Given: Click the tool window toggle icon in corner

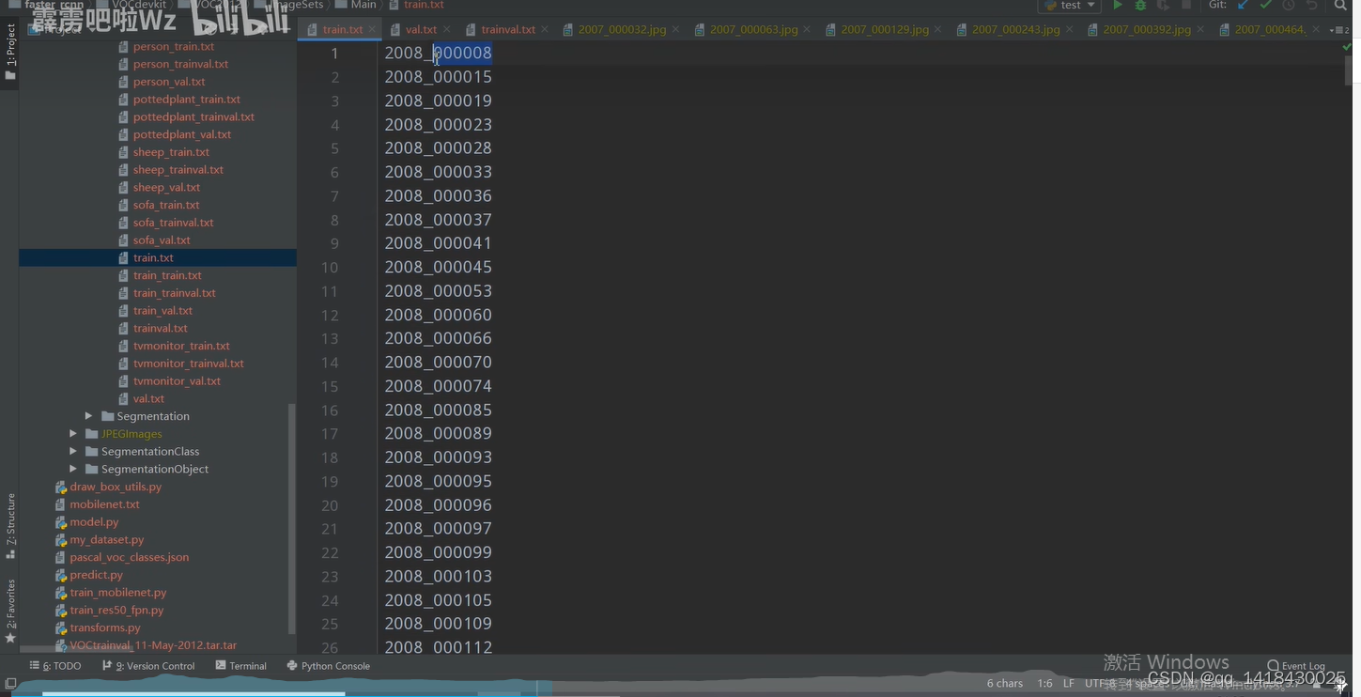Looking at the screenshot, I should tap(10, 684).
